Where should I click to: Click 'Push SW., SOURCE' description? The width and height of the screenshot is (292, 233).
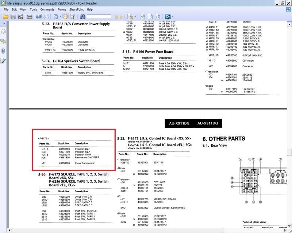coord(86,211)
